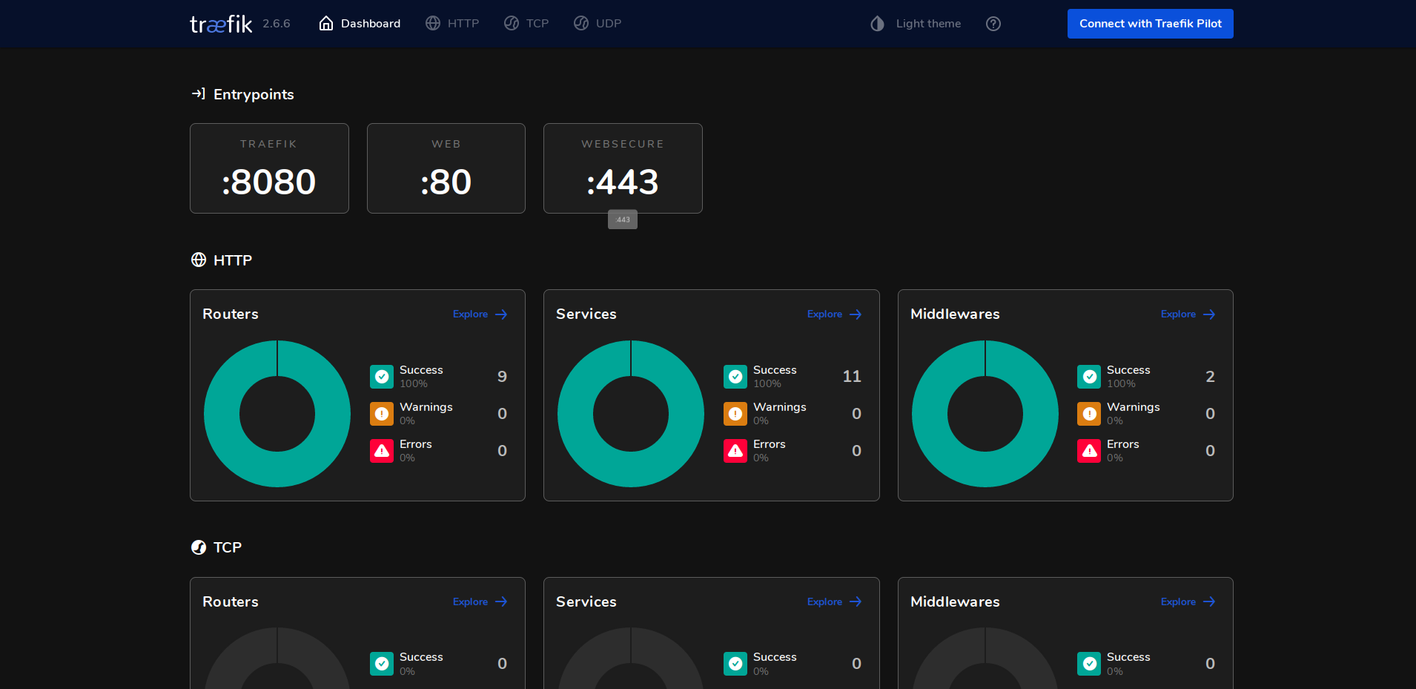Select the TRAEFIK :8080 entrypoint card
The height and width of the screenshot is (689, 1416).
tap(269, 168)
